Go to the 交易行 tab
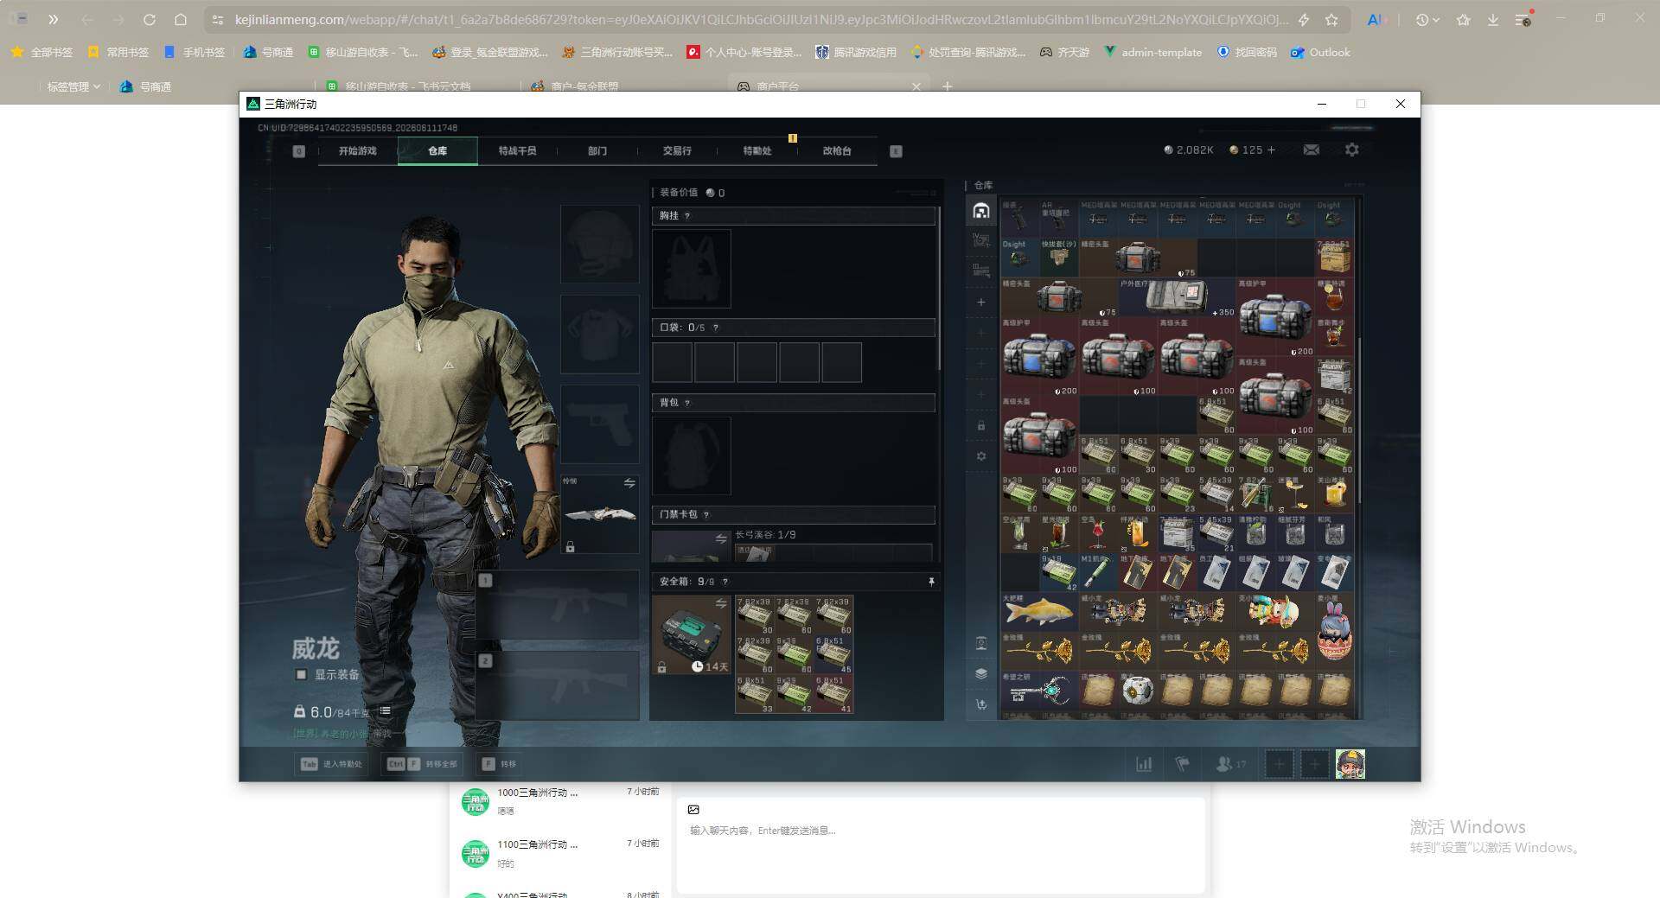 tap(677, 151)
